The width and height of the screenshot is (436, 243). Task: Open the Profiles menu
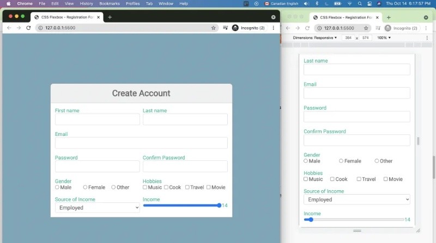coord(132,4)
